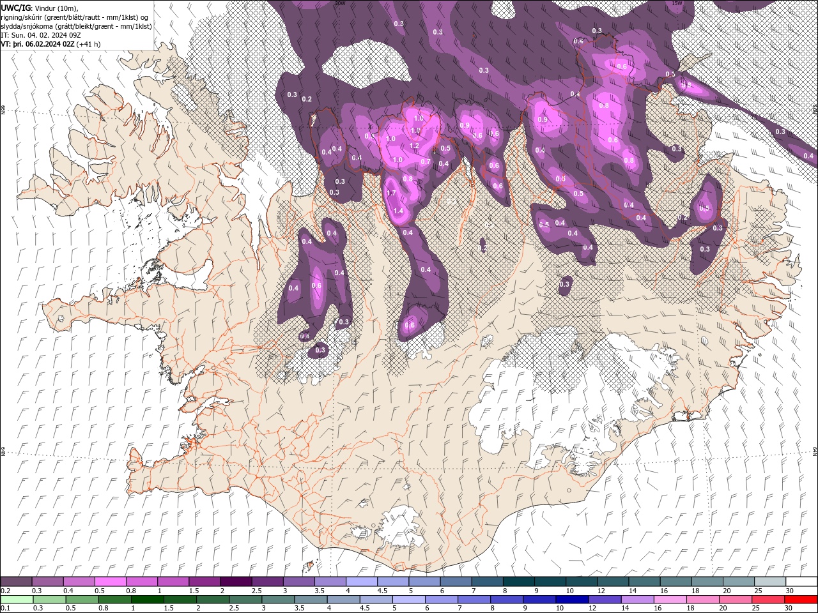Select the upper legend swatch between 0.5 and 0.8

pos(111,582)
